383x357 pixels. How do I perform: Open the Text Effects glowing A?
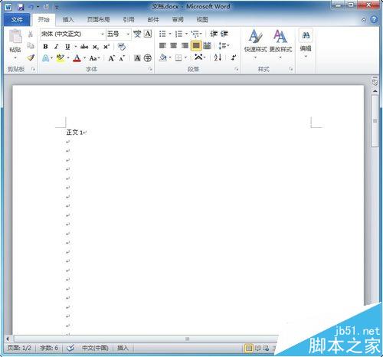45,58
